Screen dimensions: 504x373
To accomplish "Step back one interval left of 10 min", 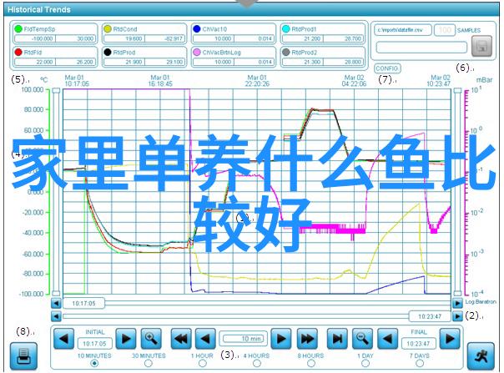I will pos(205,339).
